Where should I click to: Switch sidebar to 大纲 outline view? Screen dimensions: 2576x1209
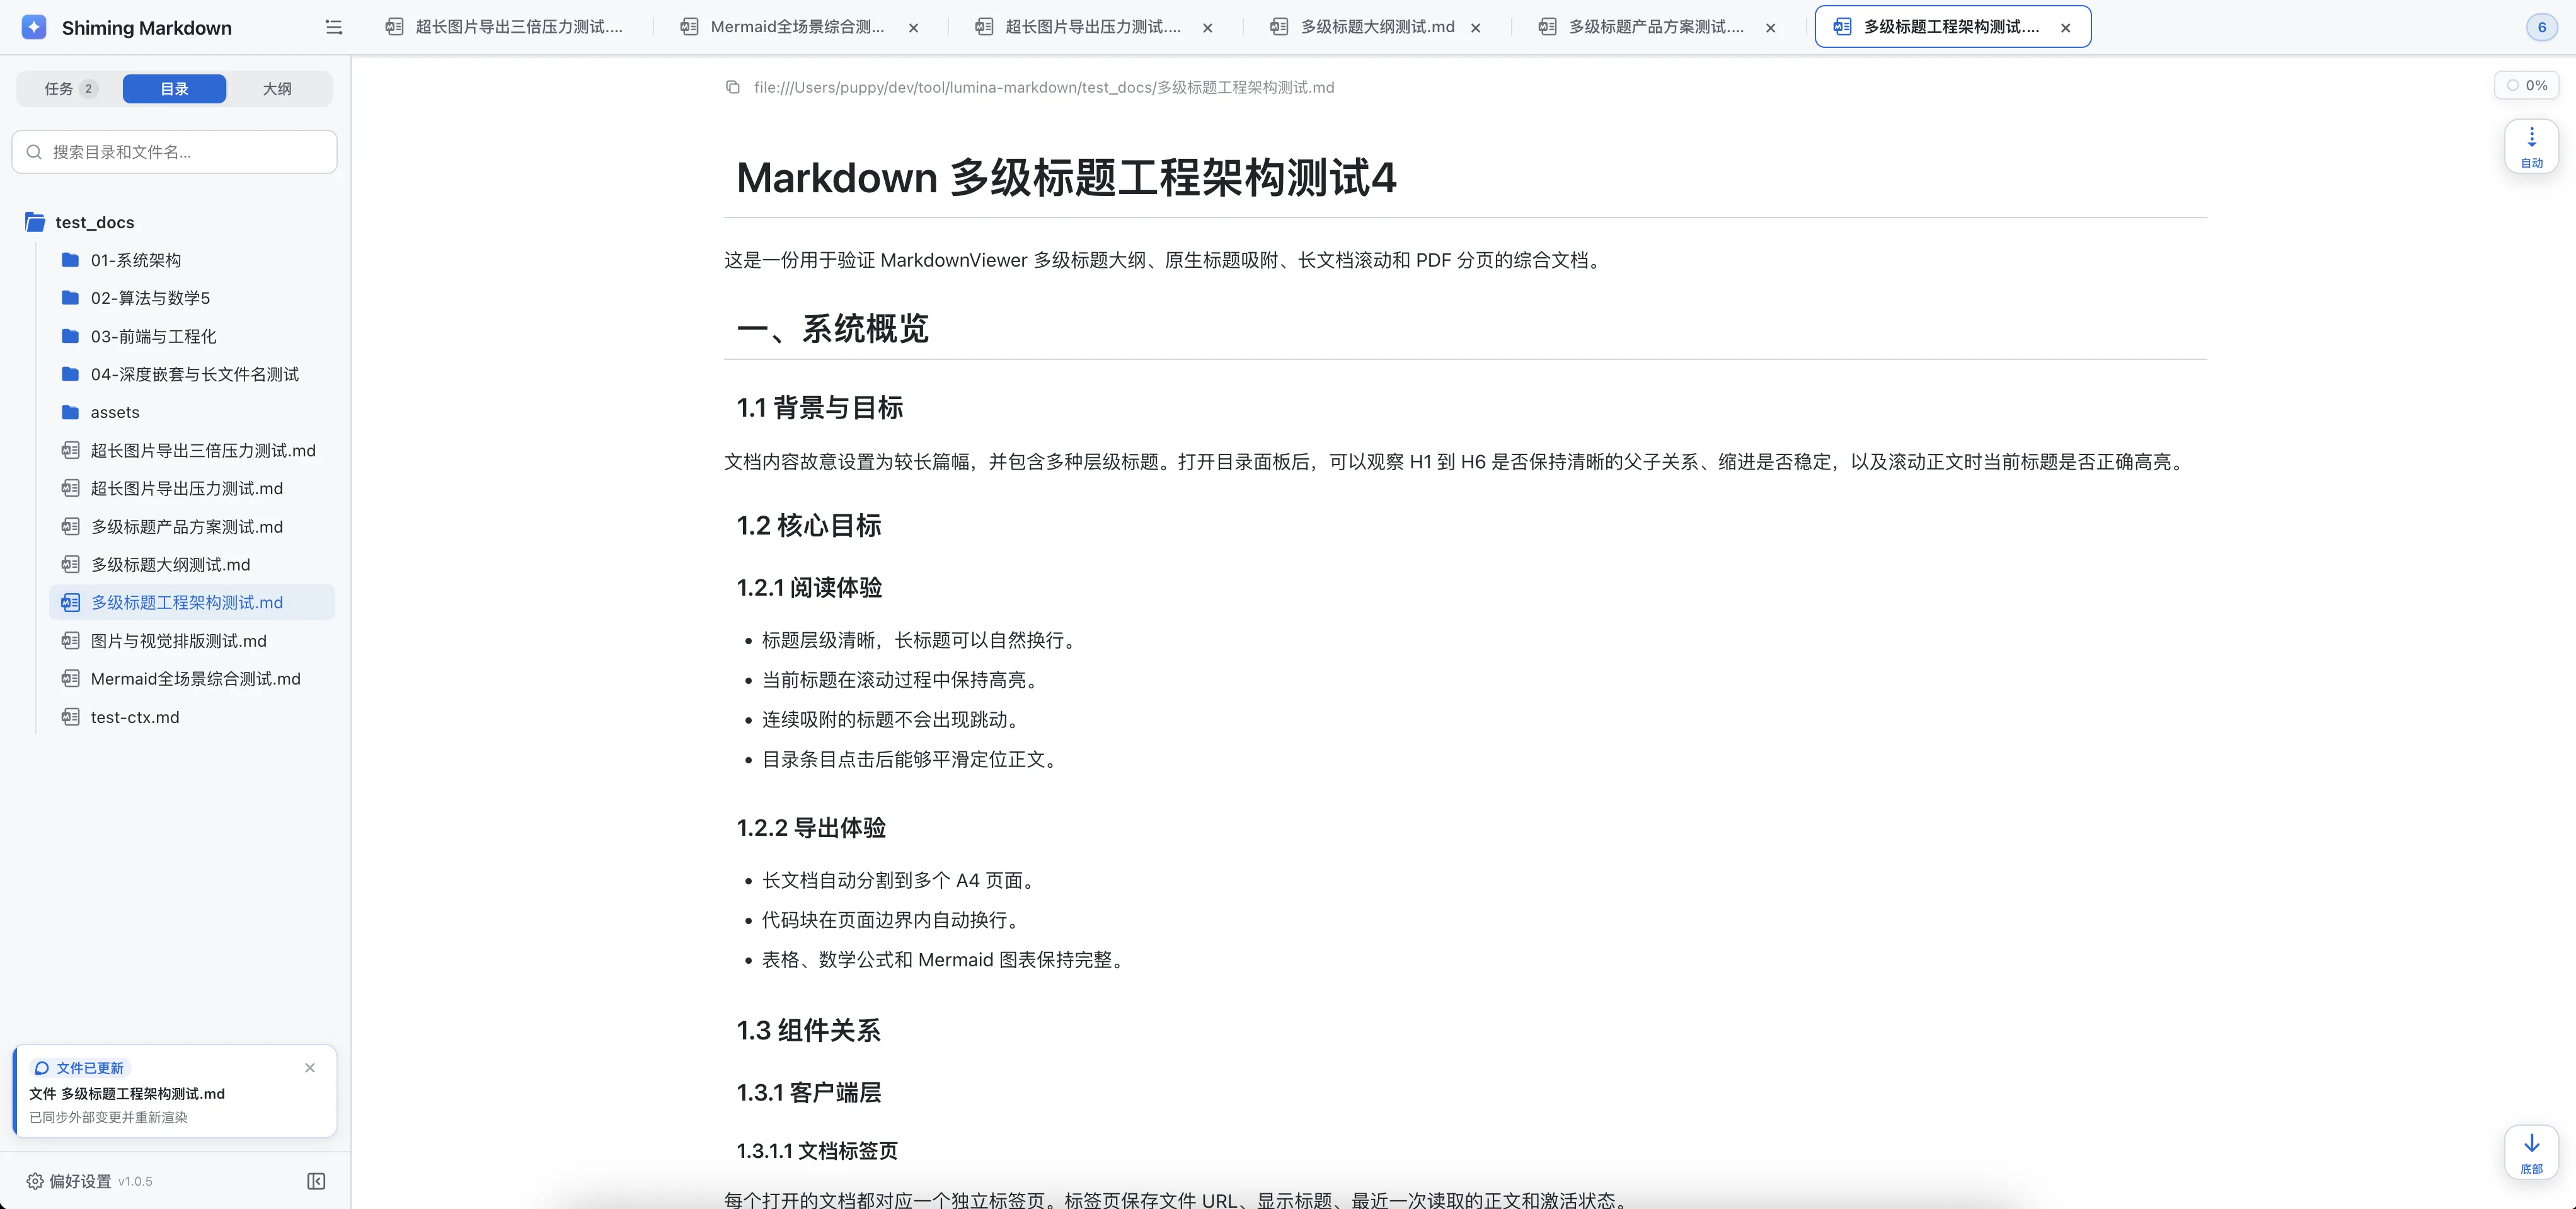(x=277, y=89)
